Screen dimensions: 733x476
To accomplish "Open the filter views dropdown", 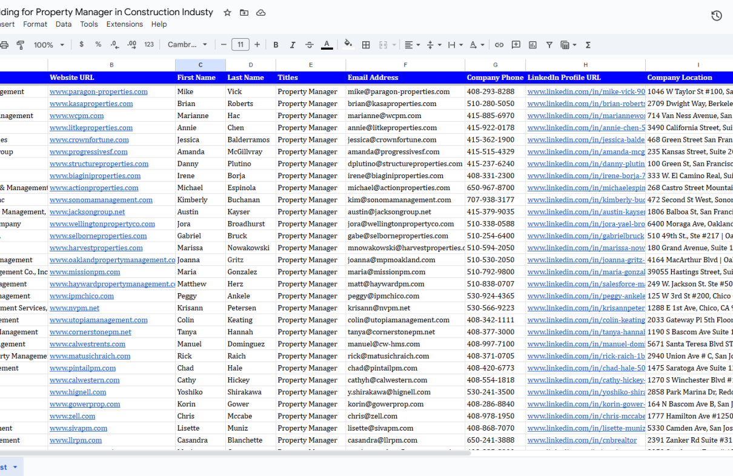I will point(568,45).
